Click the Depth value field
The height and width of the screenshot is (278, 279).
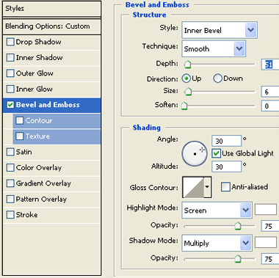[x=270, y=65]
